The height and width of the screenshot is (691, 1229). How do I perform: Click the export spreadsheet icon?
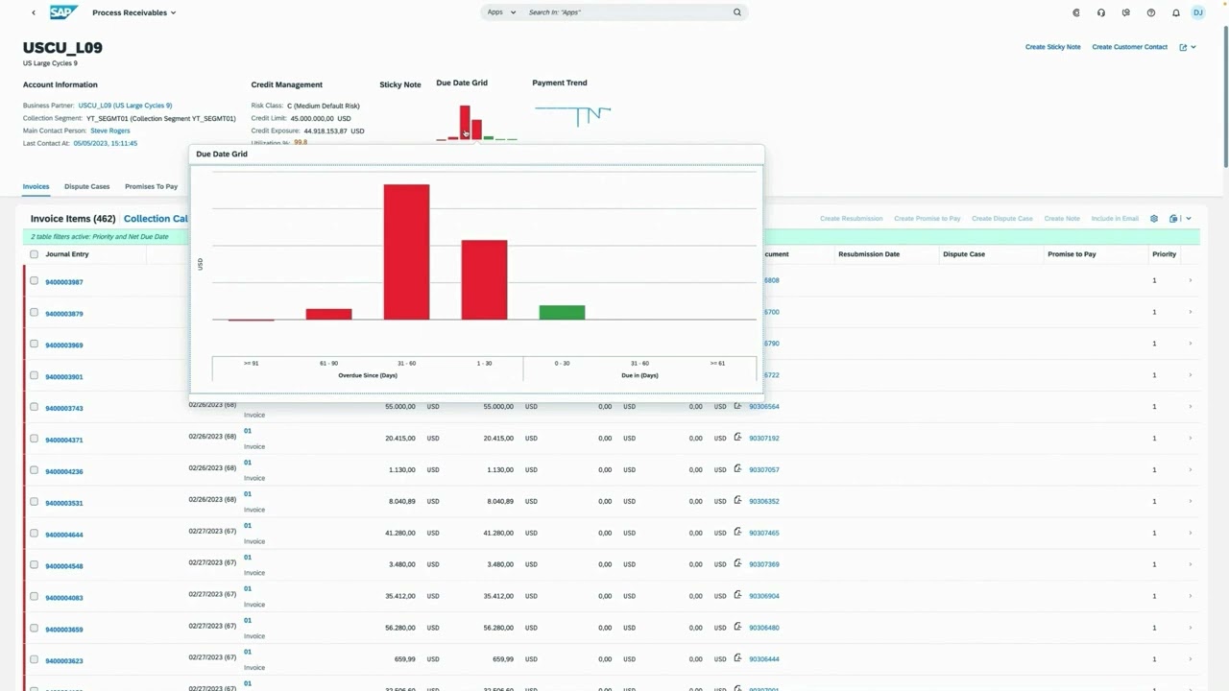point(1174,219)
